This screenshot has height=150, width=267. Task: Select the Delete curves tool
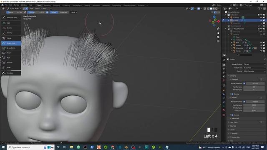(x=11, y=28)
